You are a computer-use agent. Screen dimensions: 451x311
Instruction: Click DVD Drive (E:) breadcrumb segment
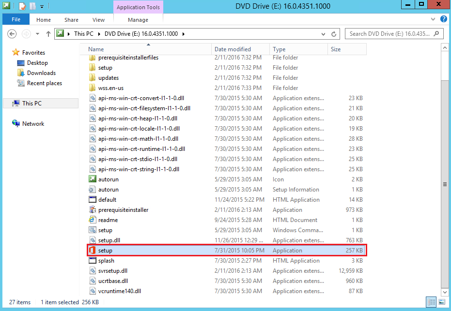click(141, 34)
